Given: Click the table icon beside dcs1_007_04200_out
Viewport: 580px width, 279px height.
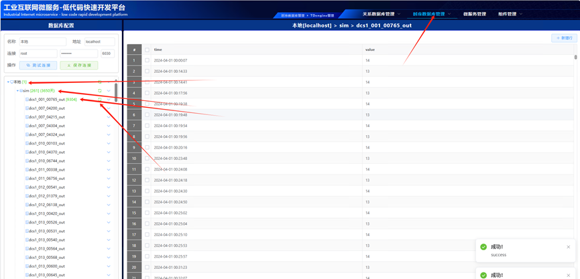Looking at the screenshot, I should point(27,108).
